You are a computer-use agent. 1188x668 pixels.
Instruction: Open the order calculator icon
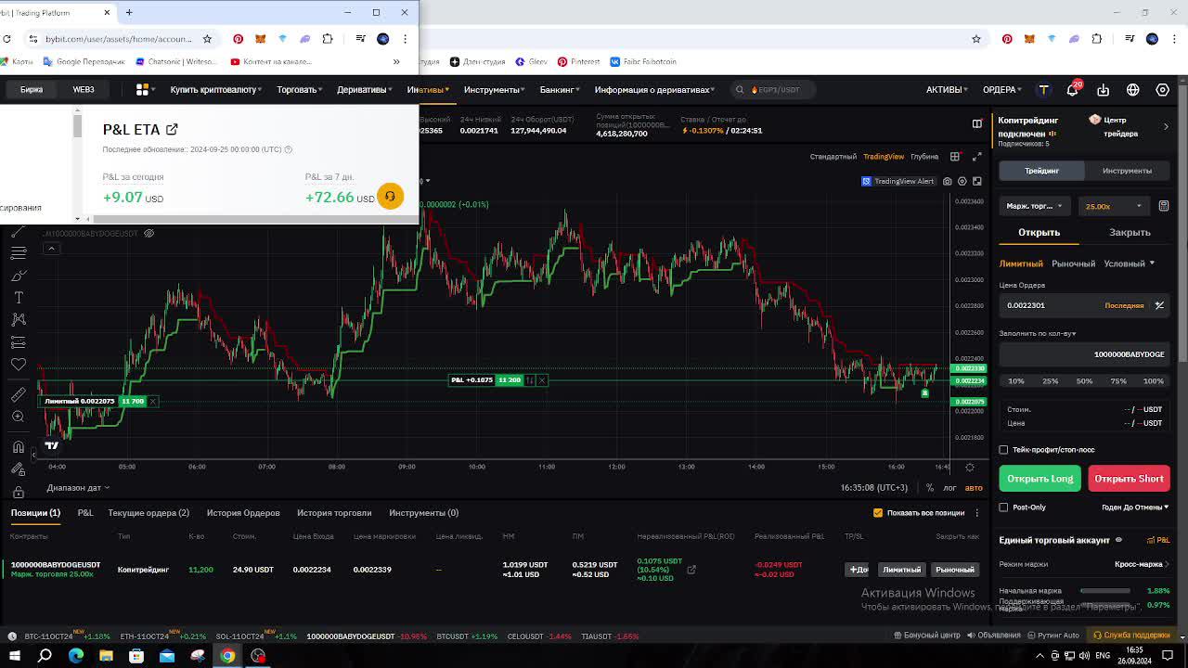coord(1164,206)
